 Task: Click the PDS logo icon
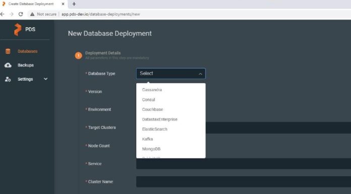(x=18, y=29)
